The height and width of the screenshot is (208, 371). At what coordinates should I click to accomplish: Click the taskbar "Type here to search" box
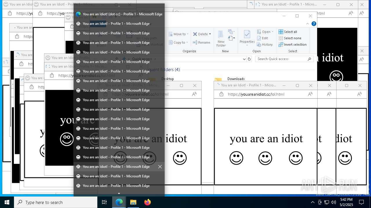click(56, 202)
